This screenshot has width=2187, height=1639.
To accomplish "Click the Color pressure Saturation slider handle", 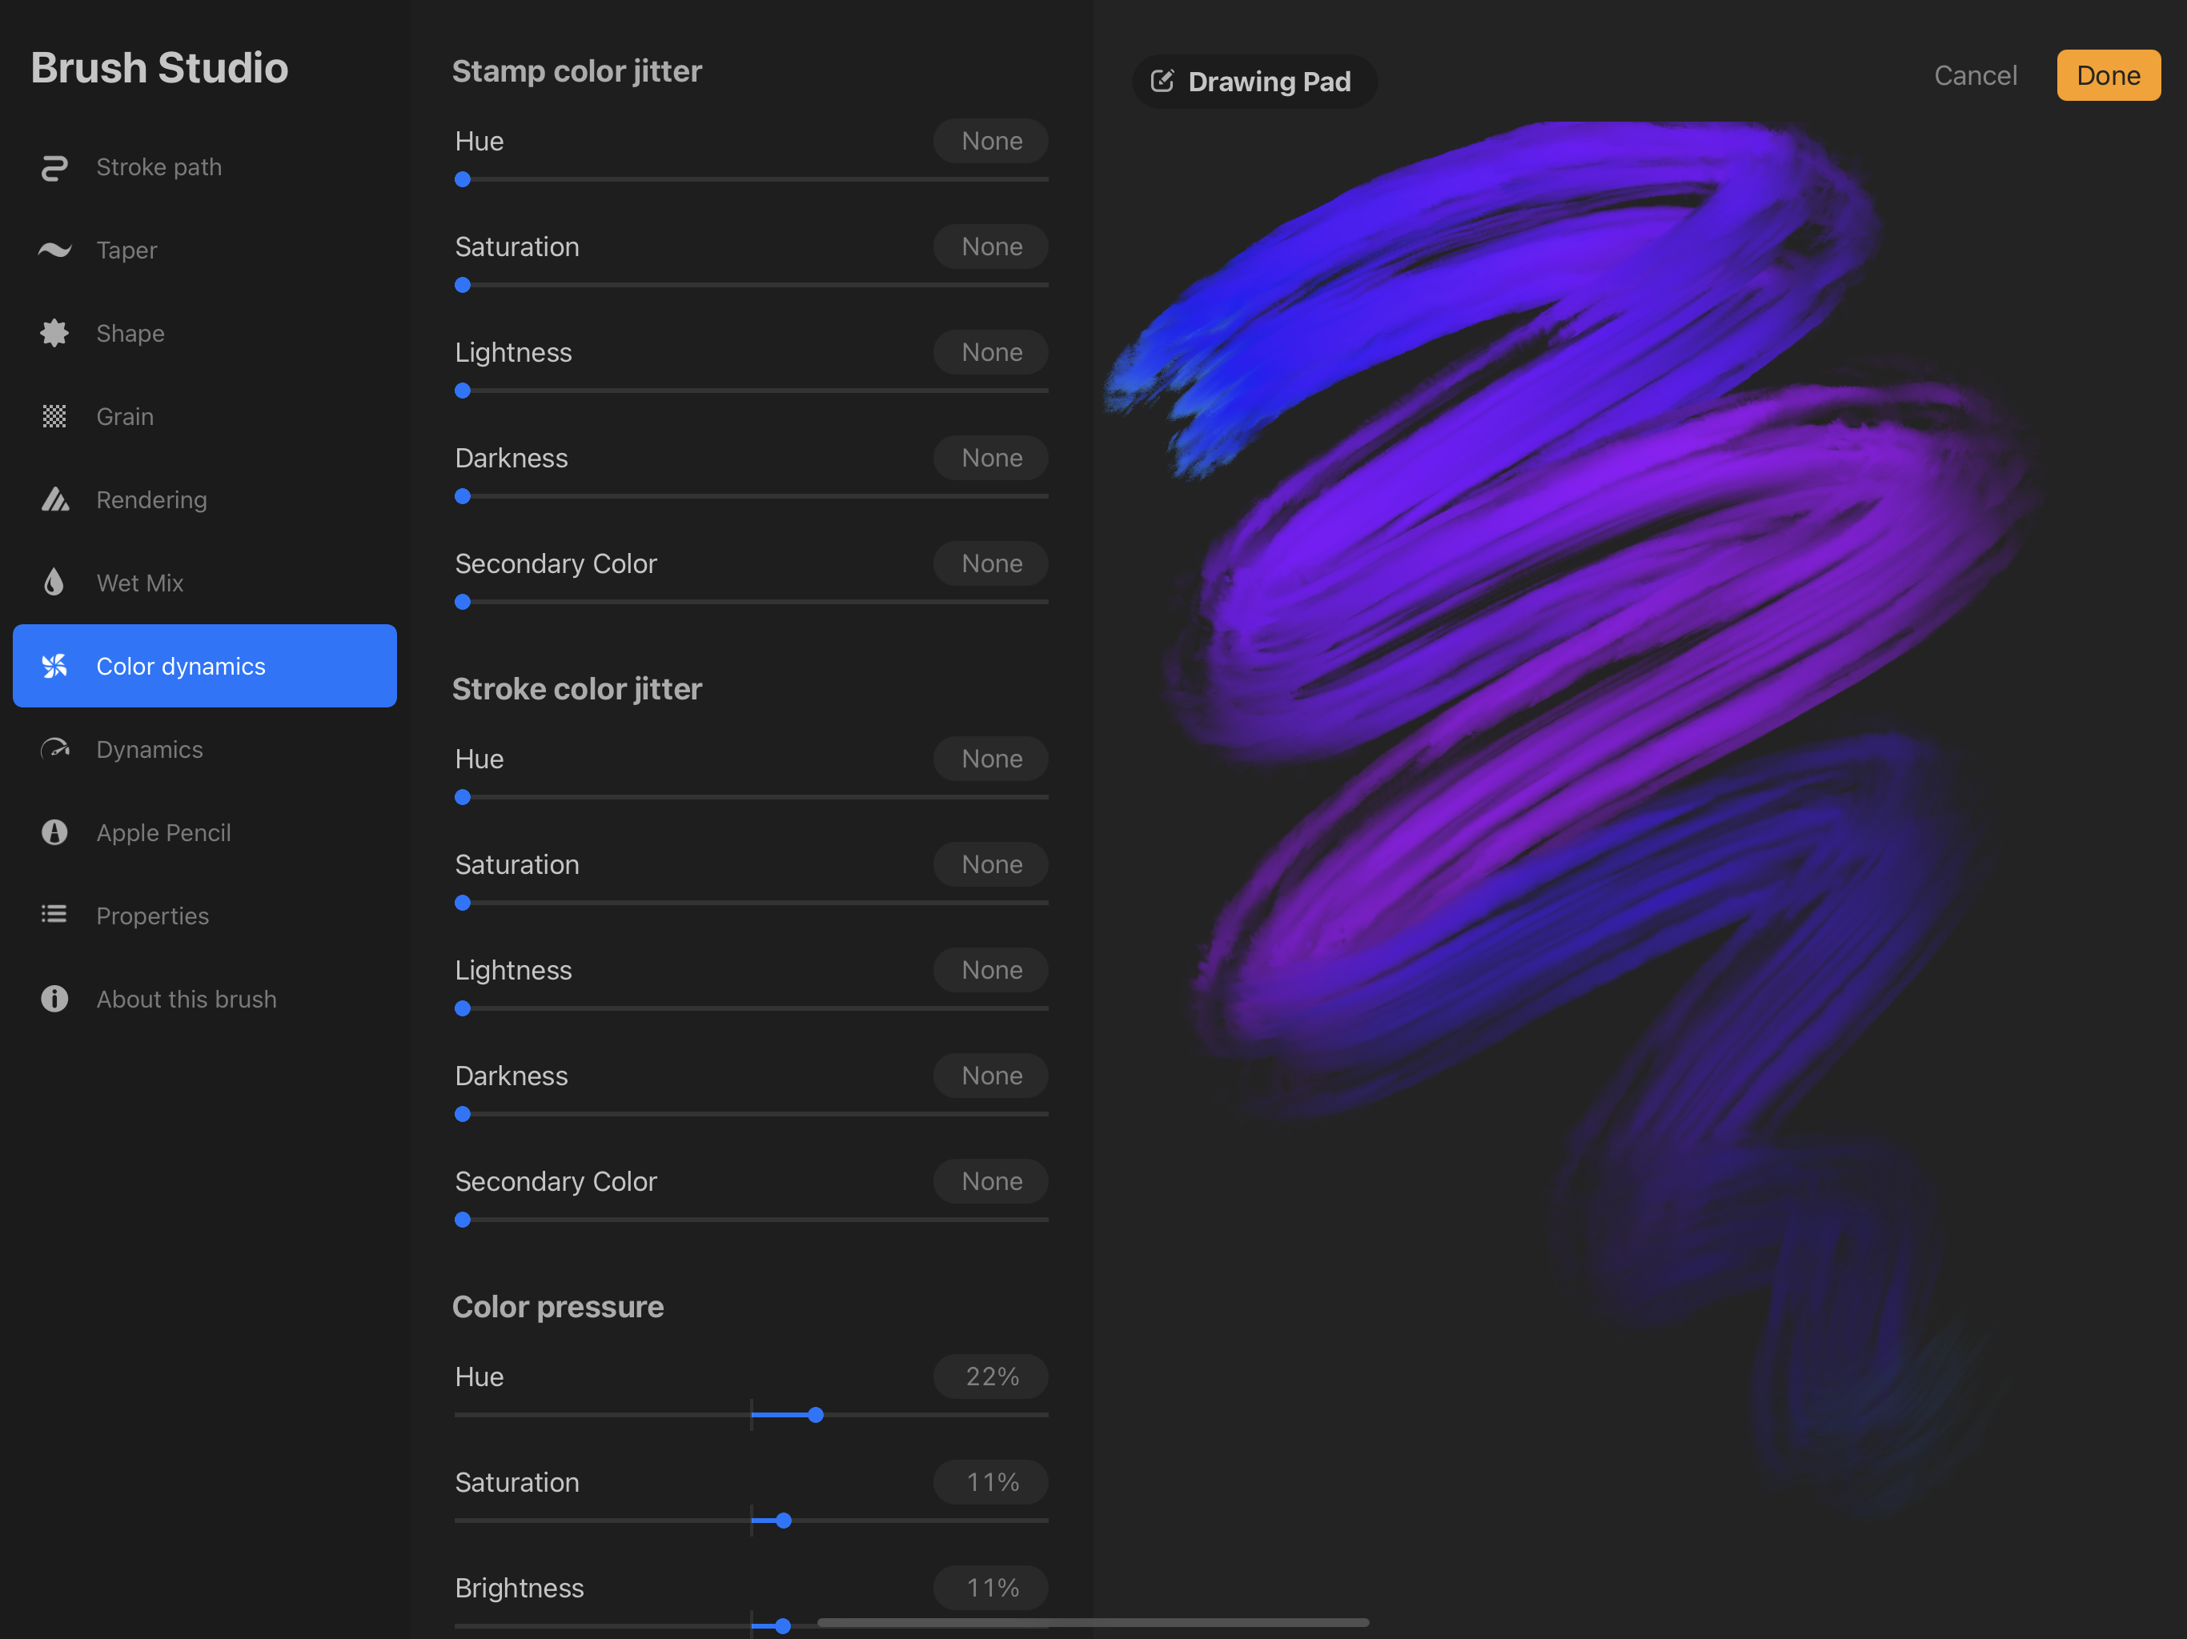I will coord(784,1521).
